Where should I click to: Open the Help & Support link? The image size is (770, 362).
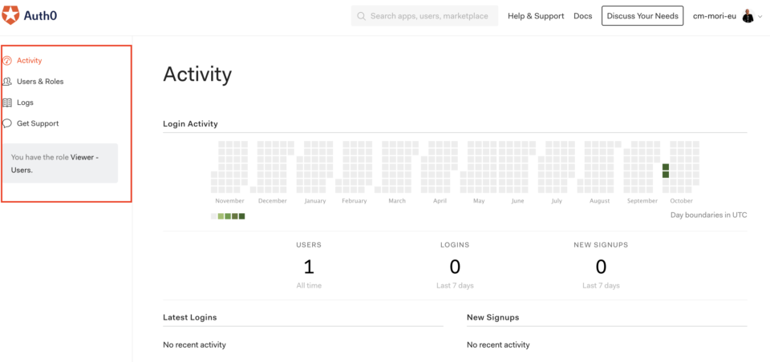536,16
